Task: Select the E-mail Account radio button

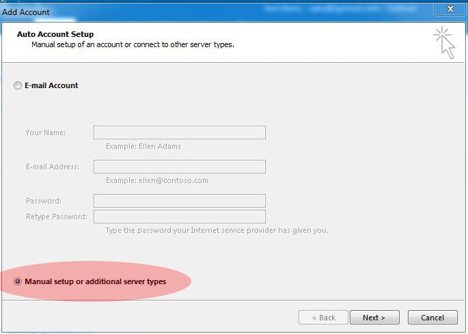Action: 18,85
